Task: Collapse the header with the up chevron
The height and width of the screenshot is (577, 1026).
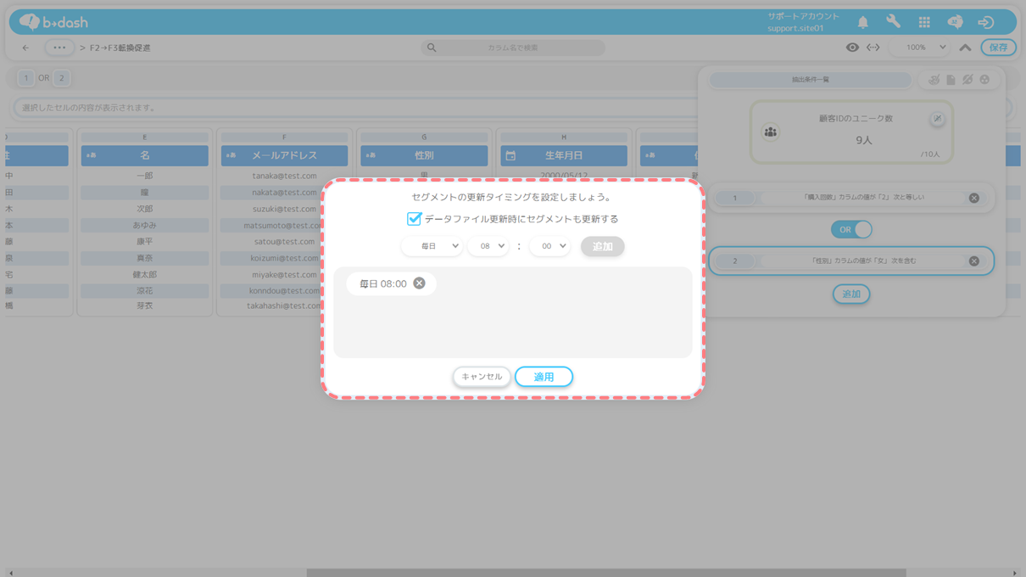Action: tap(965, 48)
